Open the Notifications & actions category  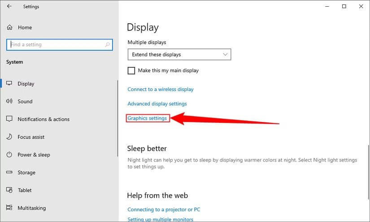point(44,119)
